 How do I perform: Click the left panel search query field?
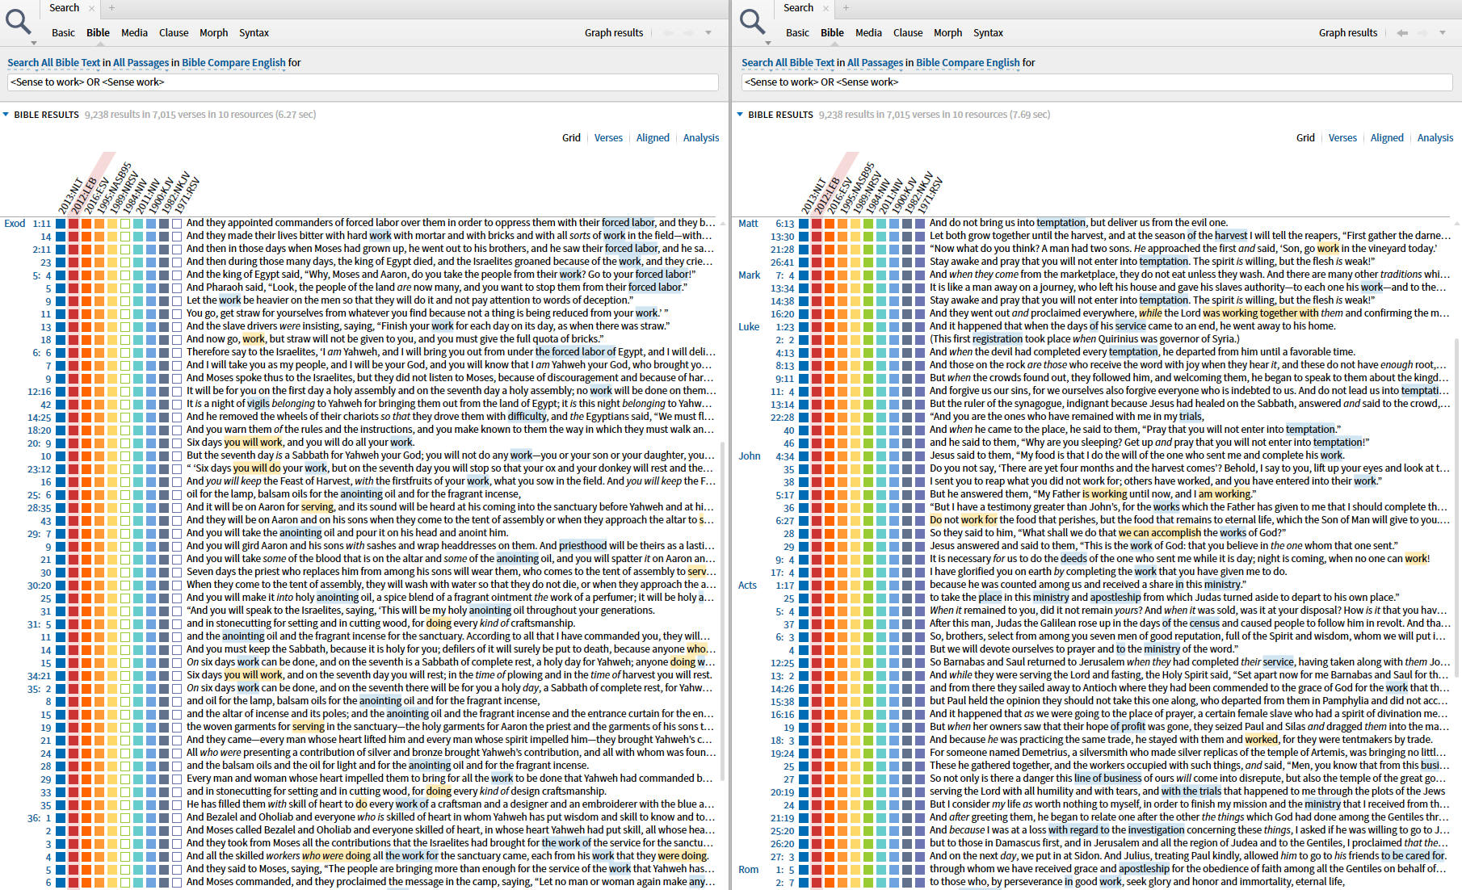[x=363, y=82]
